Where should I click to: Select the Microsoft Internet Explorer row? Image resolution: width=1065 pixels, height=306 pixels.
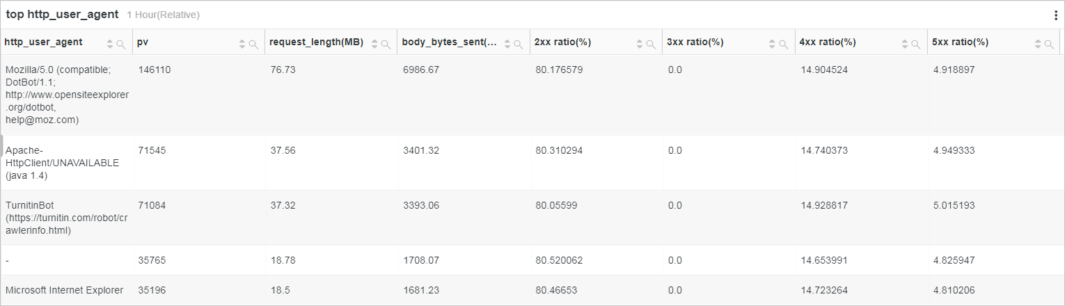tap(532, 290)
